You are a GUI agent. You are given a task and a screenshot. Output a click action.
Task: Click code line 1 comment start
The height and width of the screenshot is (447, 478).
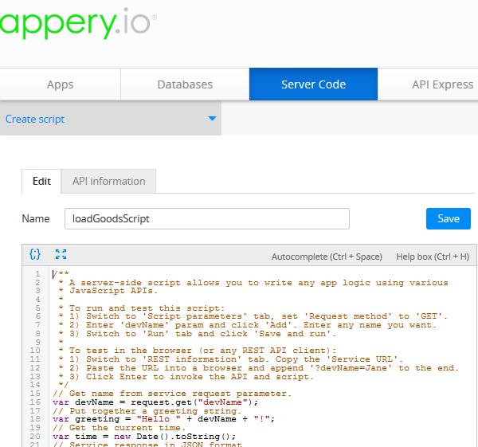click(x=61, y=273)
